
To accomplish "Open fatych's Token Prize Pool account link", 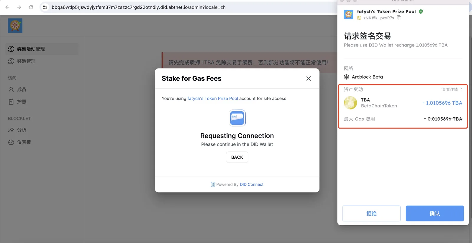I will pyautogui.click(x=213, y=99).
